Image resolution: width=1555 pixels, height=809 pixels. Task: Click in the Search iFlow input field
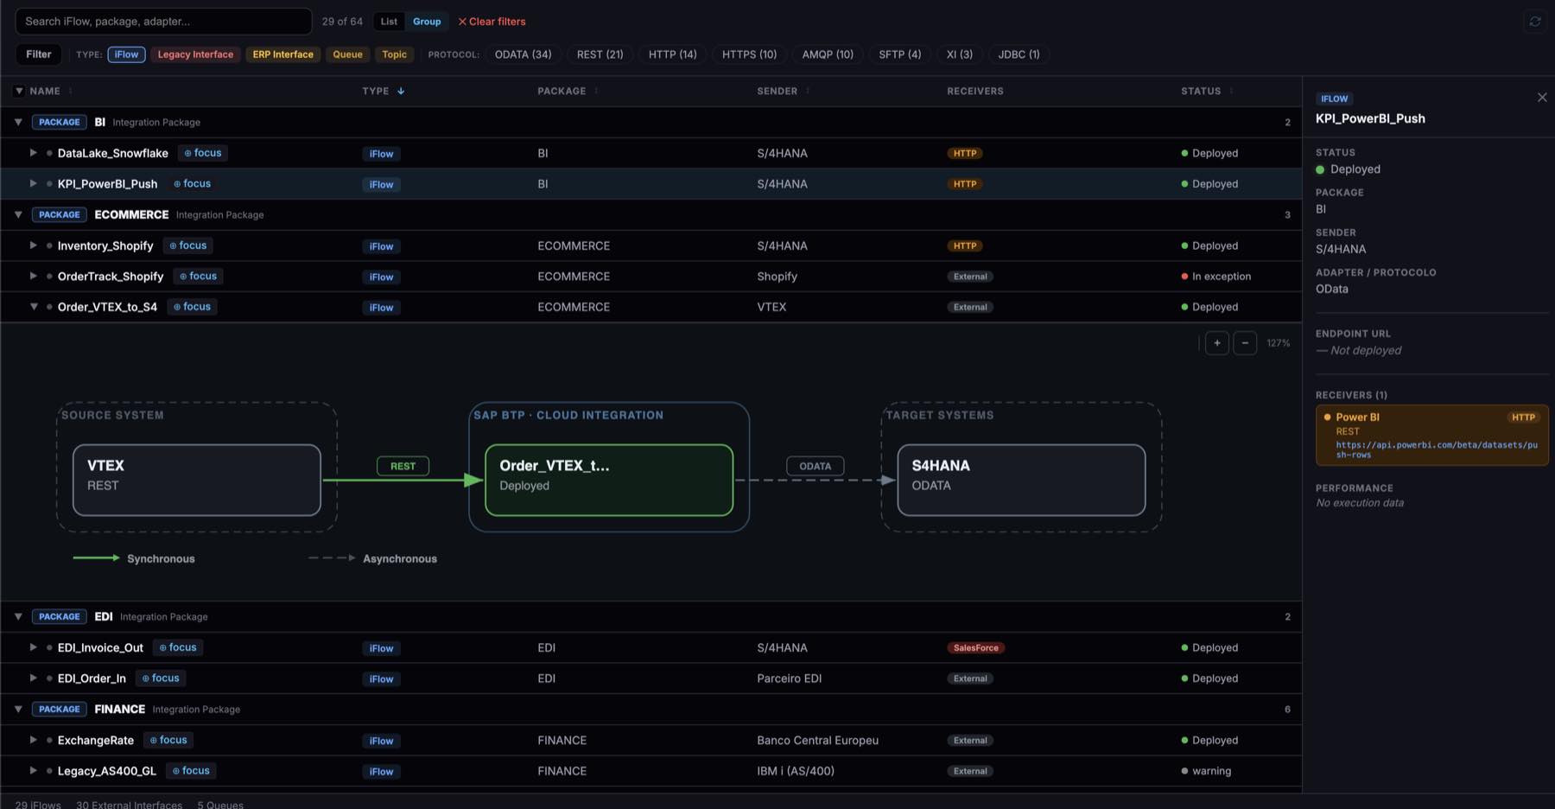pyautogui.click(x=163, y=22)
